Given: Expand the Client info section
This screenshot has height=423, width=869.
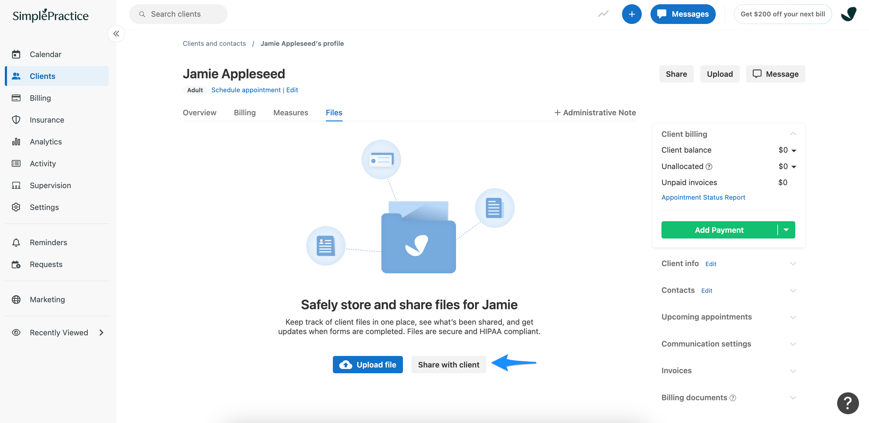Looking at the screenshot, I should (x=793, y=264).
